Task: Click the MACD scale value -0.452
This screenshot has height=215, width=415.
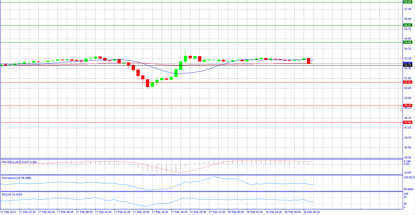Action: click(408, 173)
